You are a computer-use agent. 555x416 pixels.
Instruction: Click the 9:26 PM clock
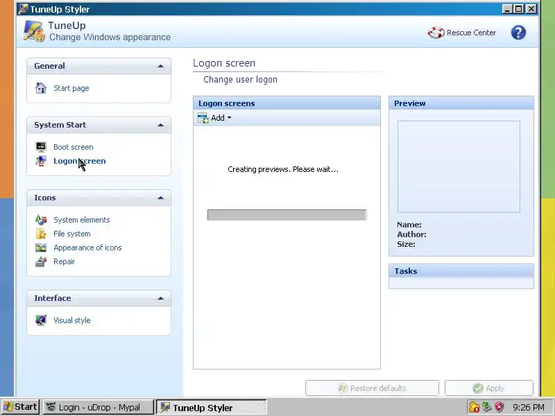529,407
